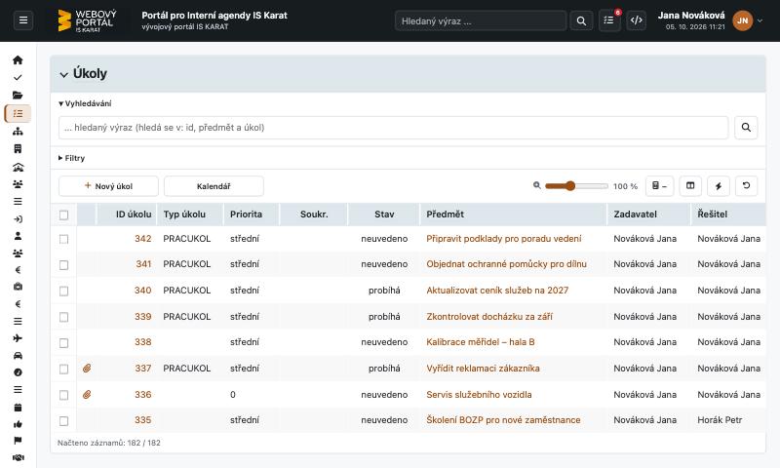The height and width of the screenshot is (468, 780).
Task: Click the header Hledaný výraz search field
Action: point(481,20)
